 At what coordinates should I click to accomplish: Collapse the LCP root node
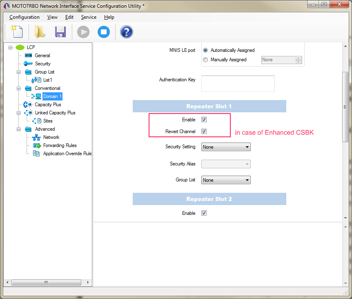[10, 47]
